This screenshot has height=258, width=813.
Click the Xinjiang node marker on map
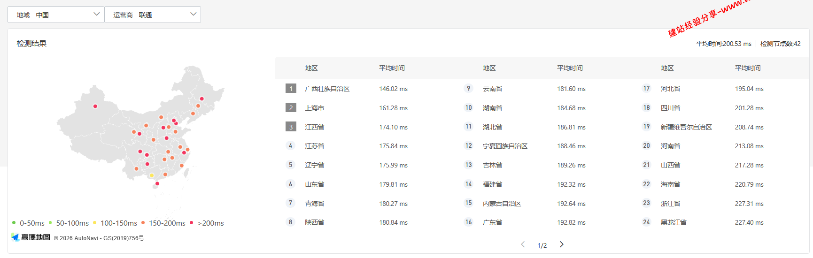(x=95, y=106)
